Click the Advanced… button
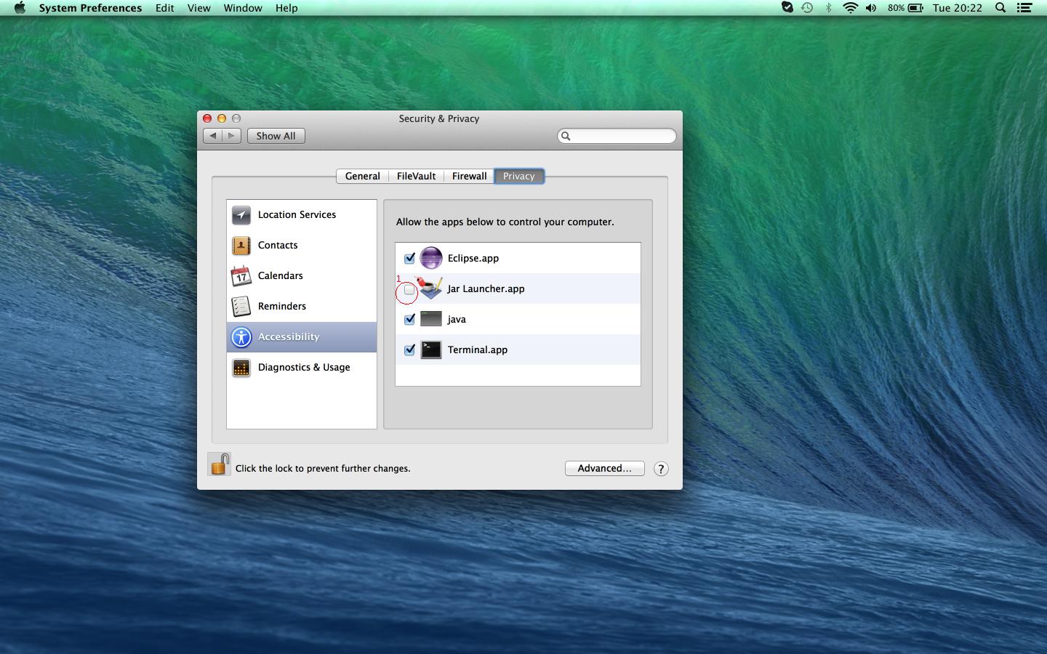 pyautogui.click(x=605, y=468)
